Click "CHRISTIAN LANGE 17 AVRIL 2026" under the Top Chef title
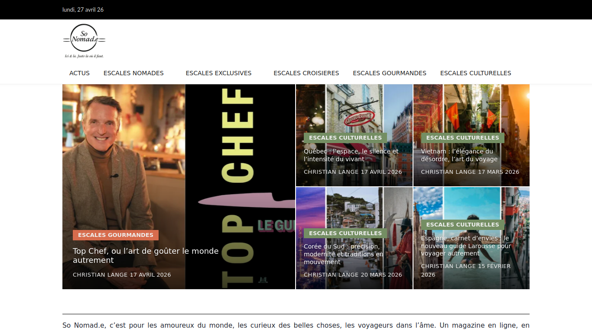Screen dimensions: 592x332 click(x=122, y=275)
